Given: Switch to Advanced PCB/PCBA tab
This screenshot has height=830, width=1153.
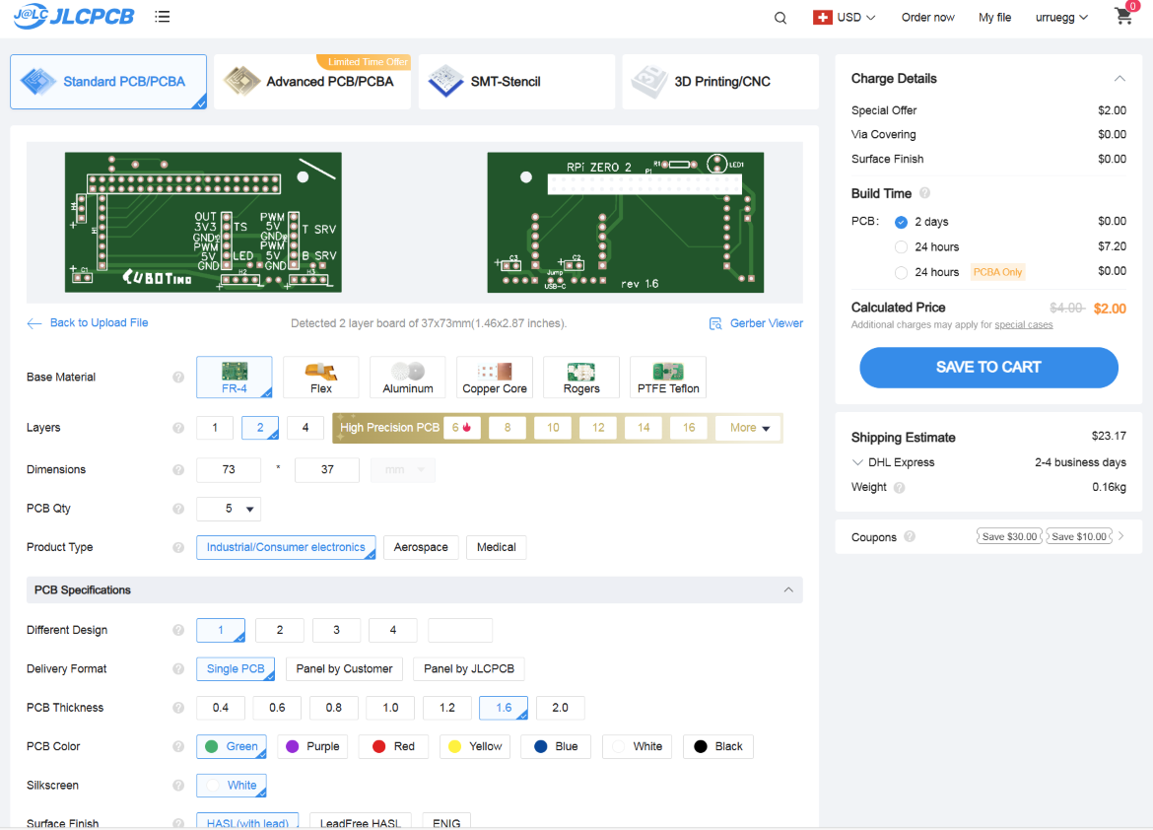Looking at the screenshot, I should [x=312, y=82].
